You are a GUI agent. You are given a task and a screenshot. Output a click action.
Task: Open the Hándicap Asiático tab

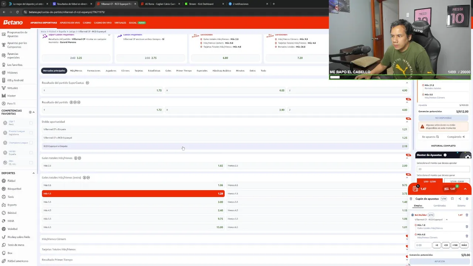(x=222, y=71)
